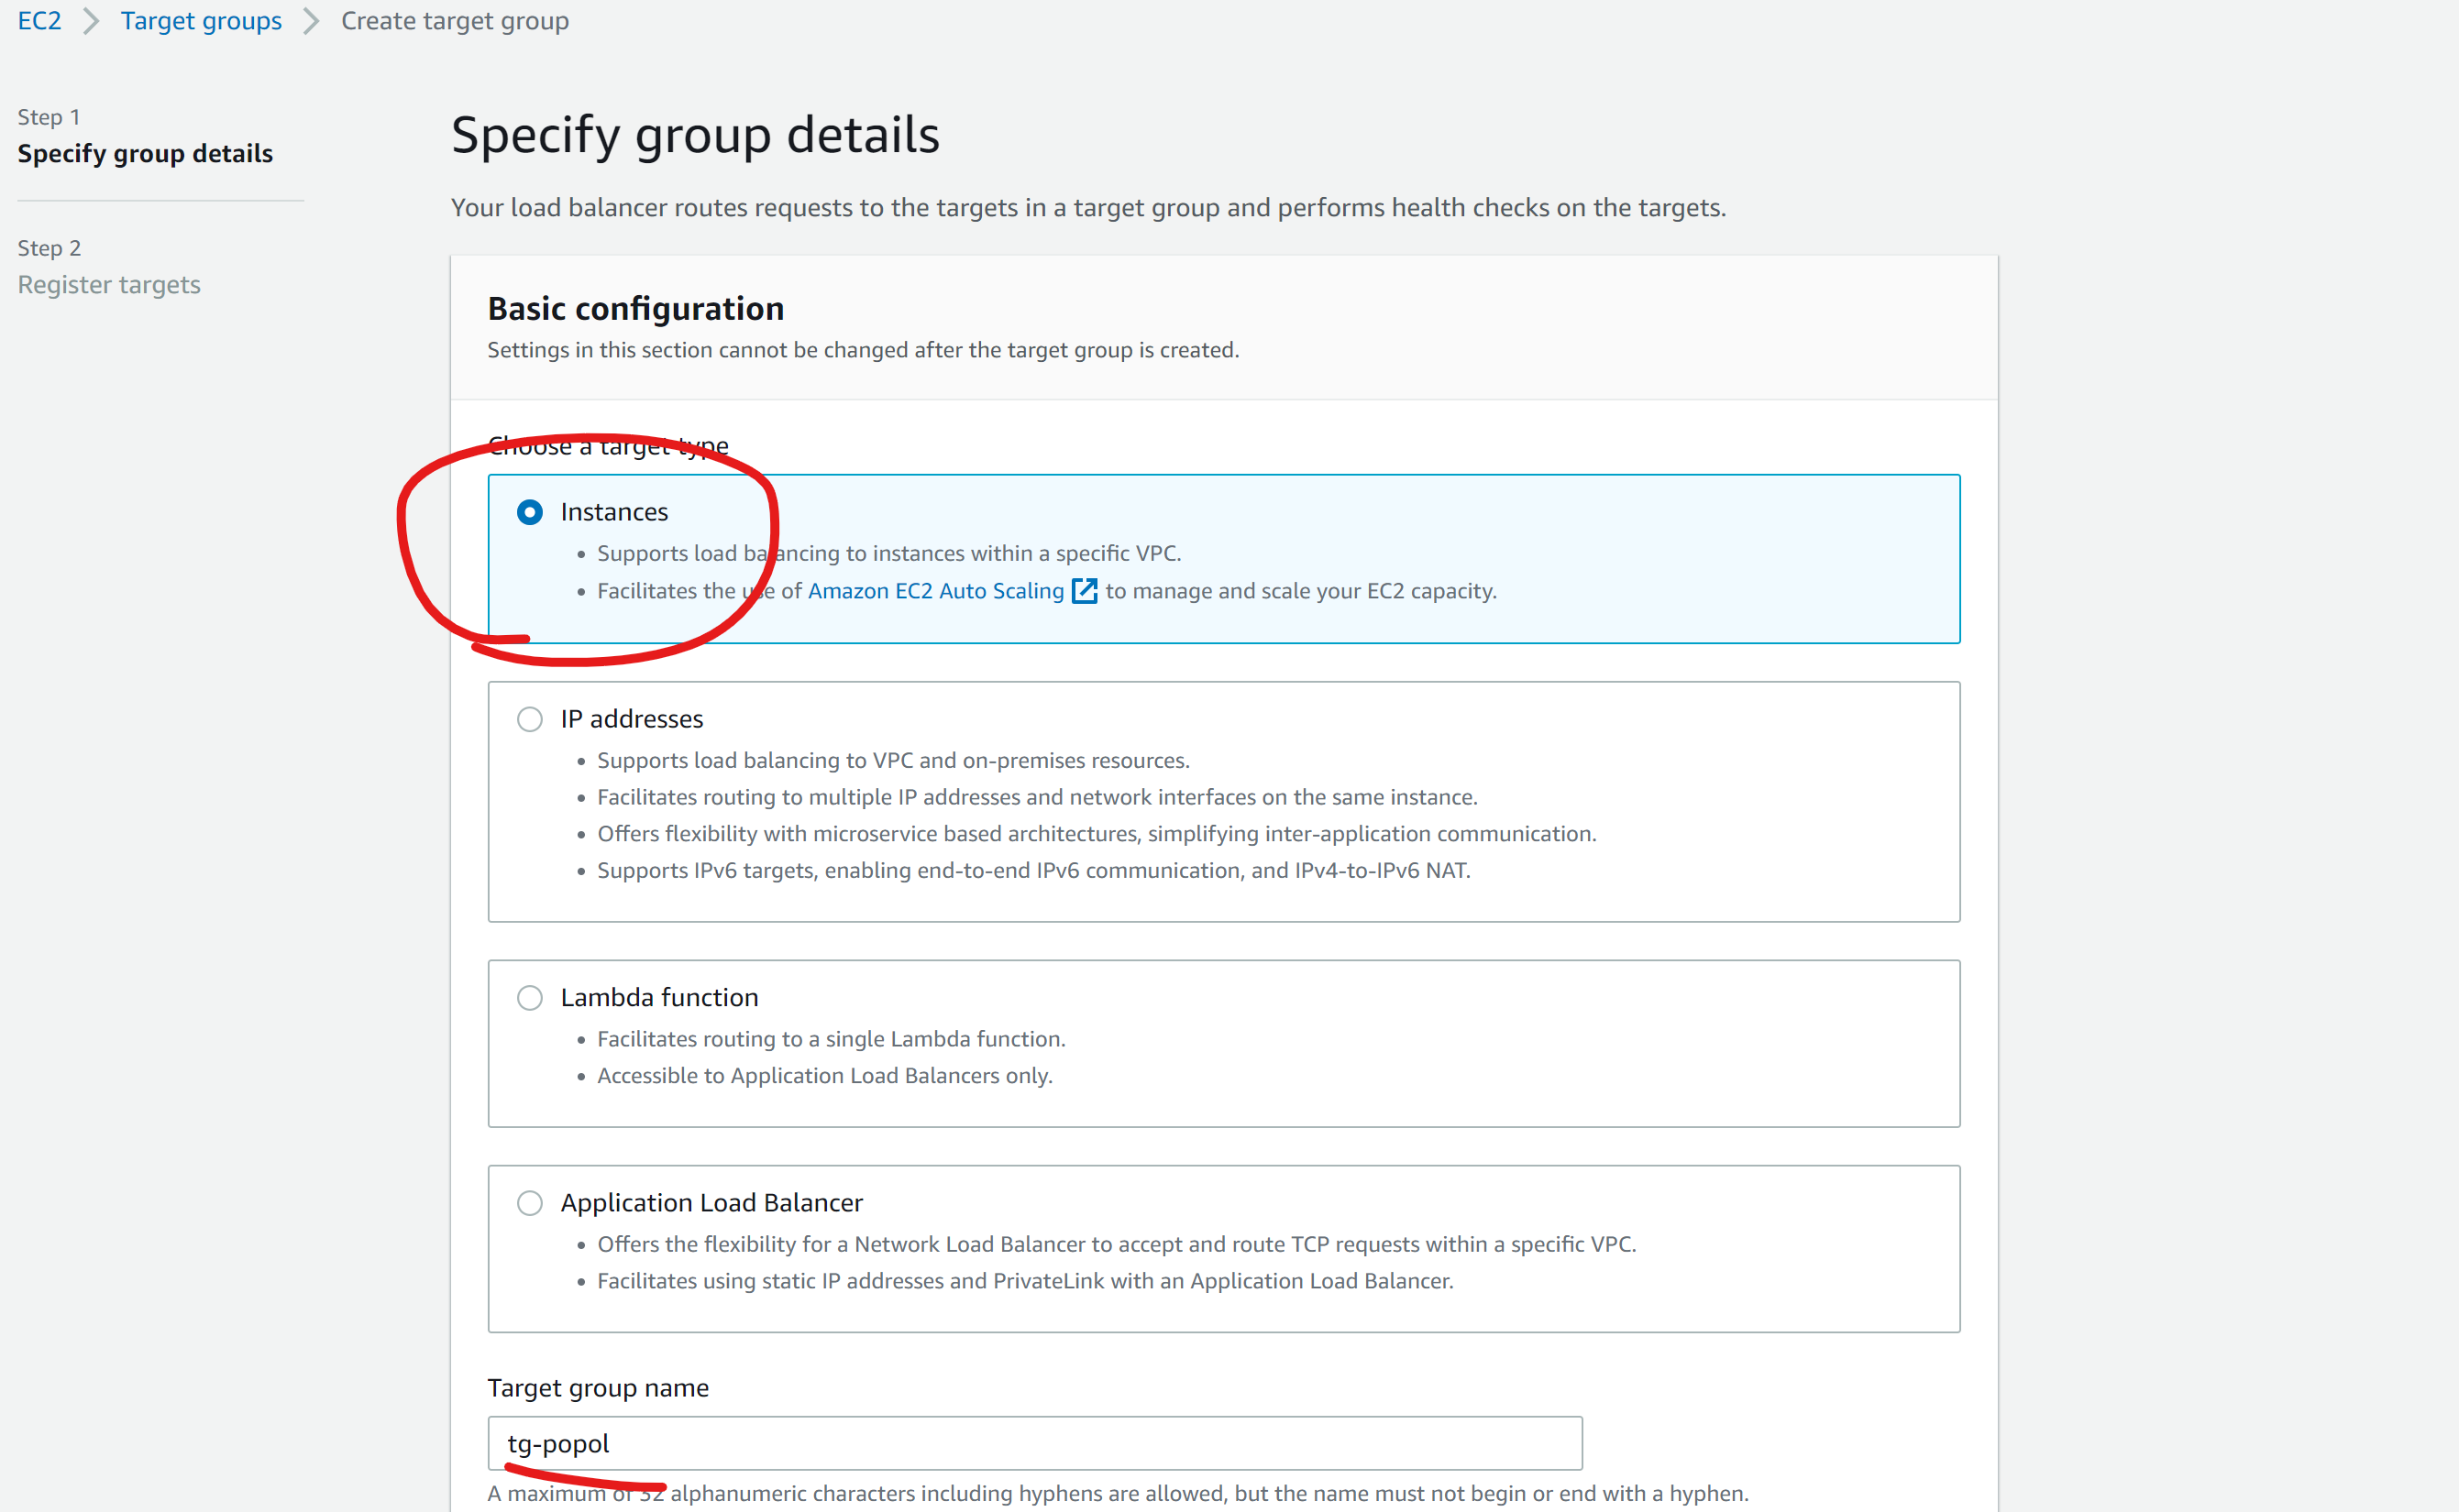Click the Application Load Balancer option label
The height and width of the screenshot is (1512, 2459).
[711, 1202]
